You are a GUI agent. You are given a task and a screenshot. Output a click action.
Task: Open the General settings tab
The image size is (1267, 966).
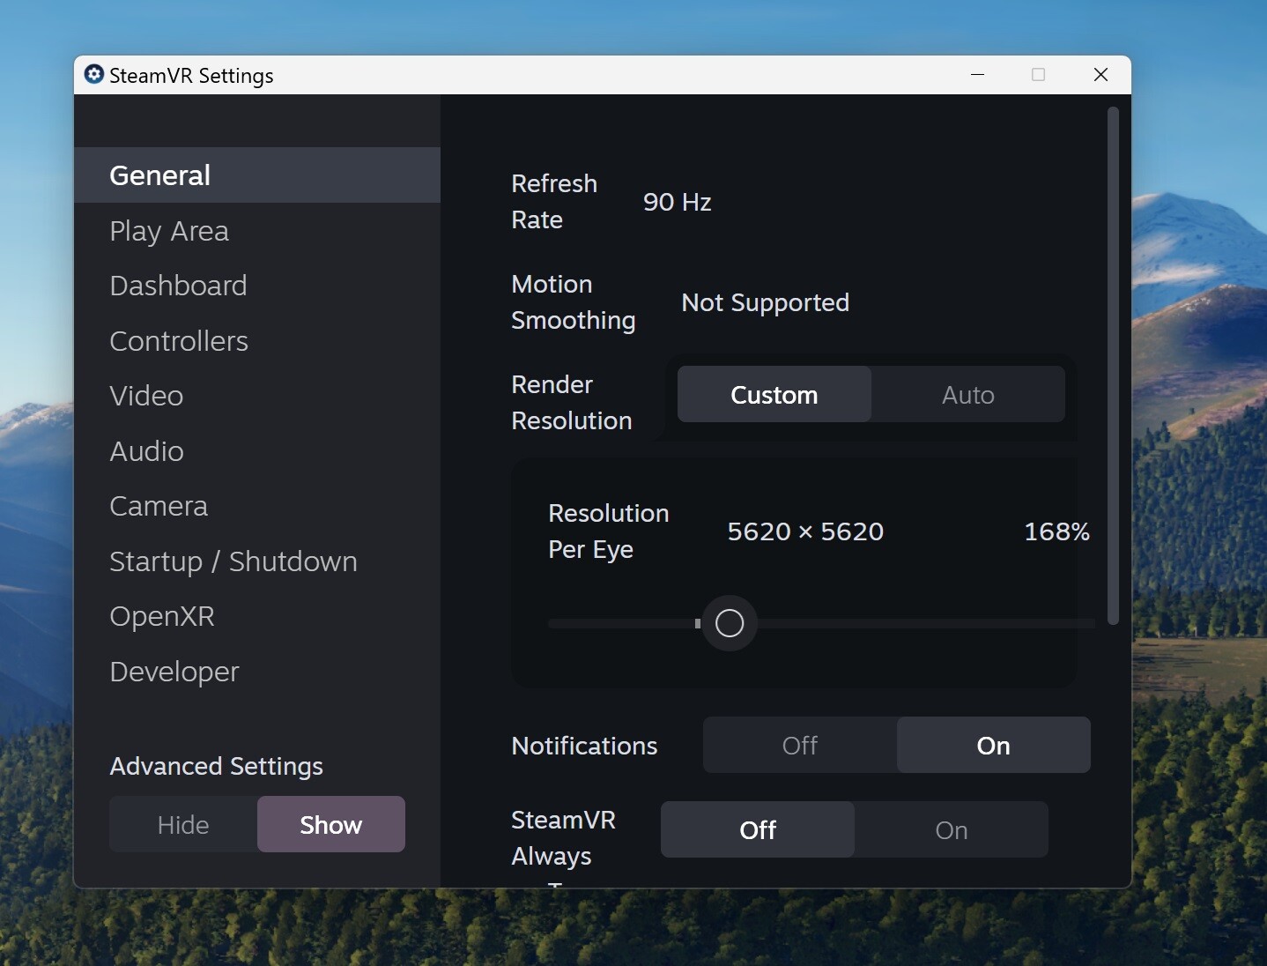point(257,175)
